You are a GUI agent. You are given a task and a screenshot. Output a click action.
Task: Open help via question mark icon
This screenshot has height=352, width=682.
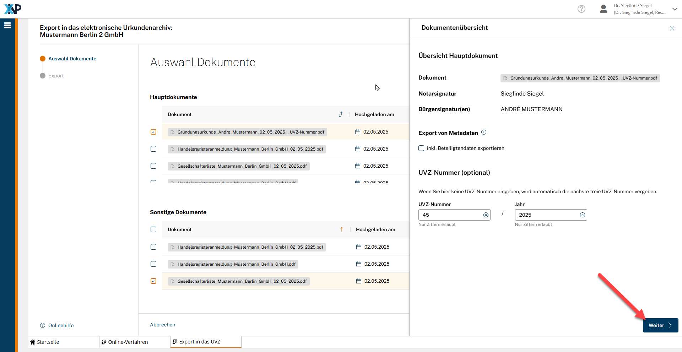point(581,9)
